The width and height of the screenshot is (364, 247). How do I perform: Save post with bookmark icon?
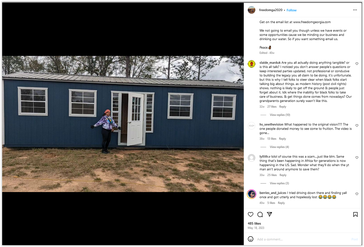tap(355, 215)
